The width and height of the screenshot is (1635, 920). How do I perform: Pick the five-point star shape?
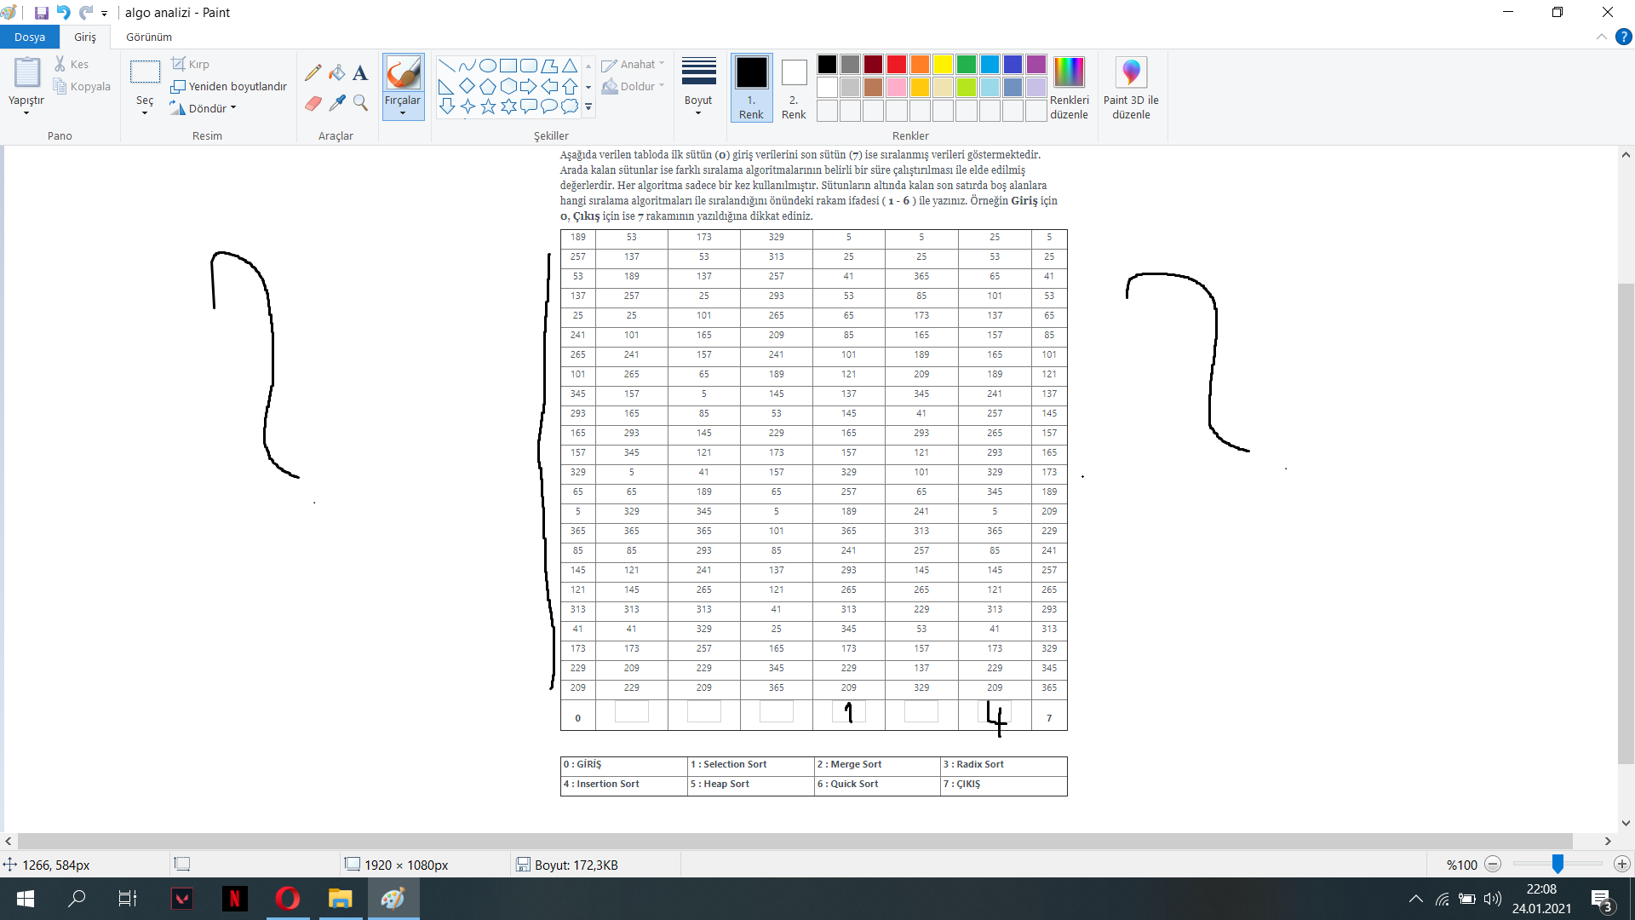coord(488,106)
